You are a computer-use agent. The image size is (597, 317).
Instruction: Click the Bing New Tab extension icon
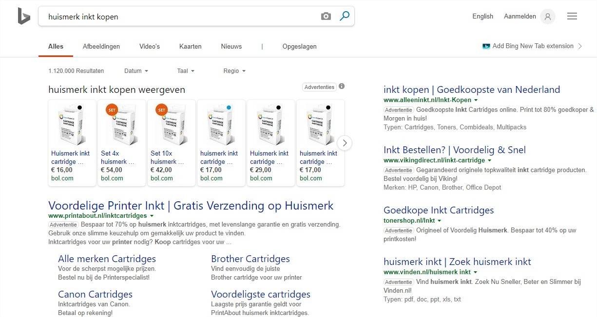[486, 46]
